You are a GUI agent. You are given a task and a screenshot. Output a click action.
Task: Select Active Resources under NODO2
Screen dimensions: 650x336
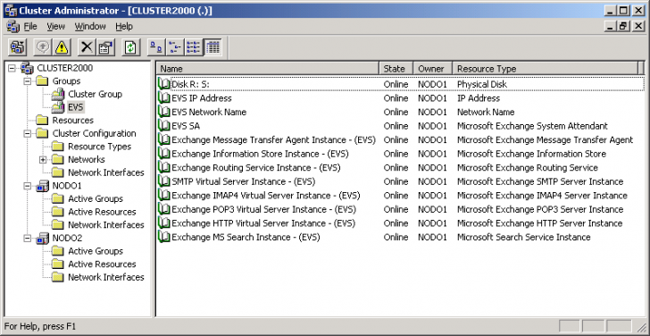coord(102,265)
